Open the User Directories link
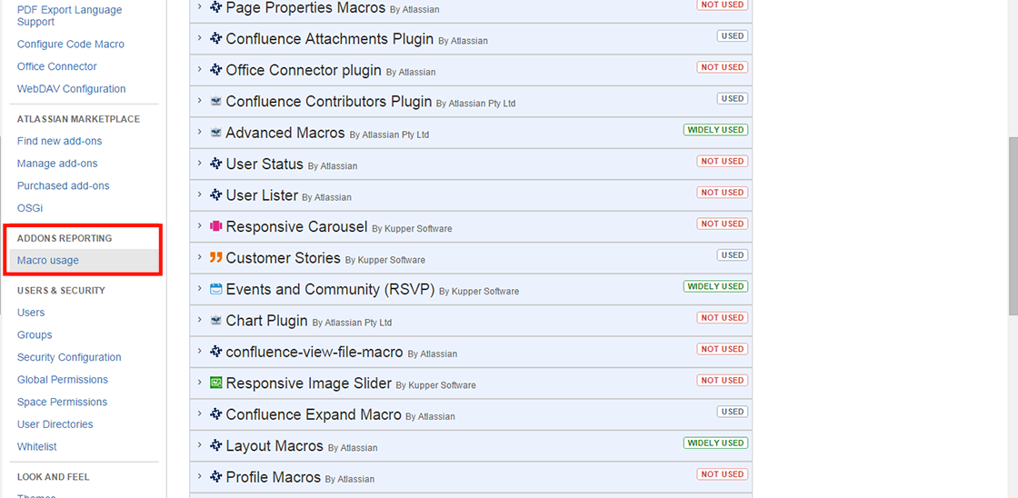 (x=55, y=424)
